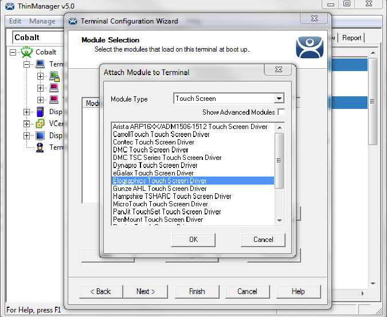Enable Show Advanced Modules checkbox
Screen dimensions: 387x317
pos(281,112)
